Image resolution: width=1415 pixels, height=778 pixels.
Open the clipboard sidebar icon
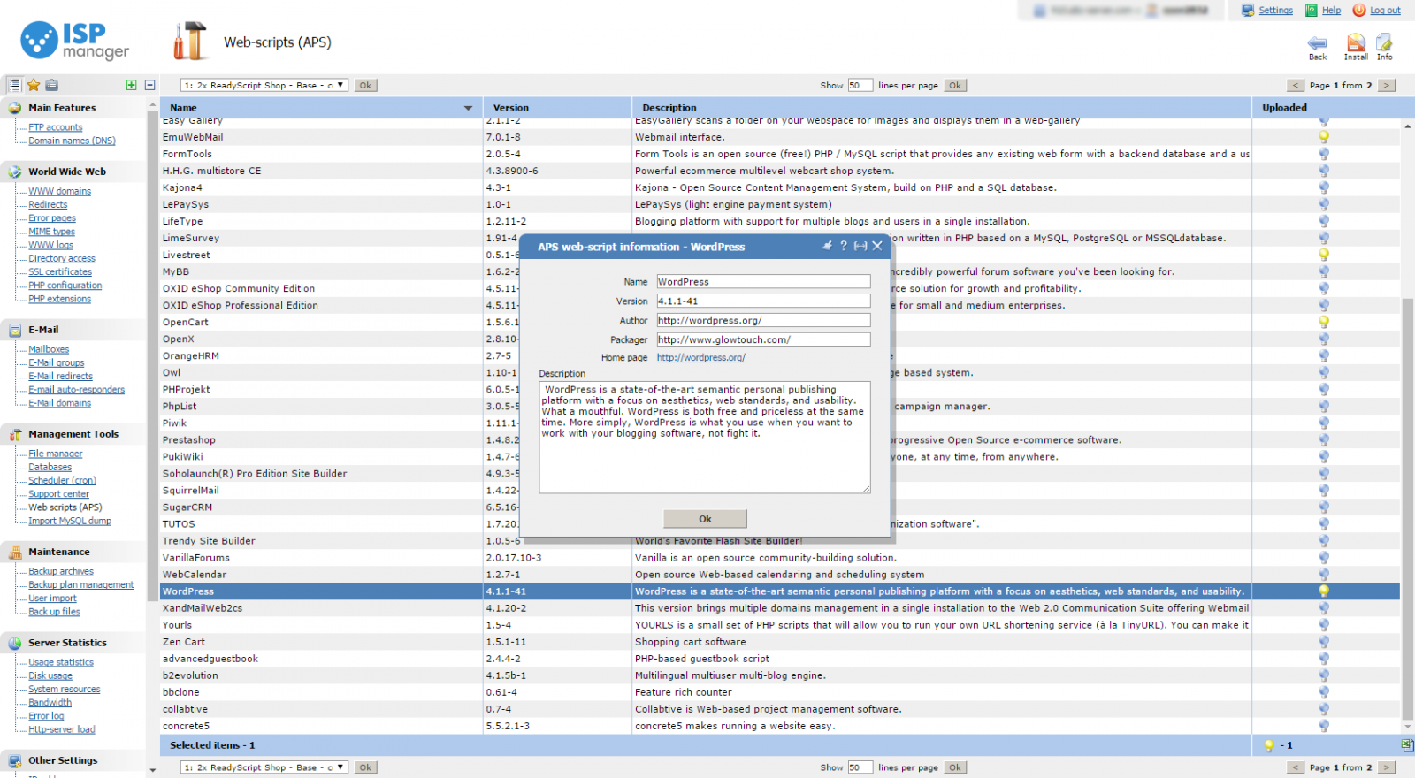[x=52, y=85]
